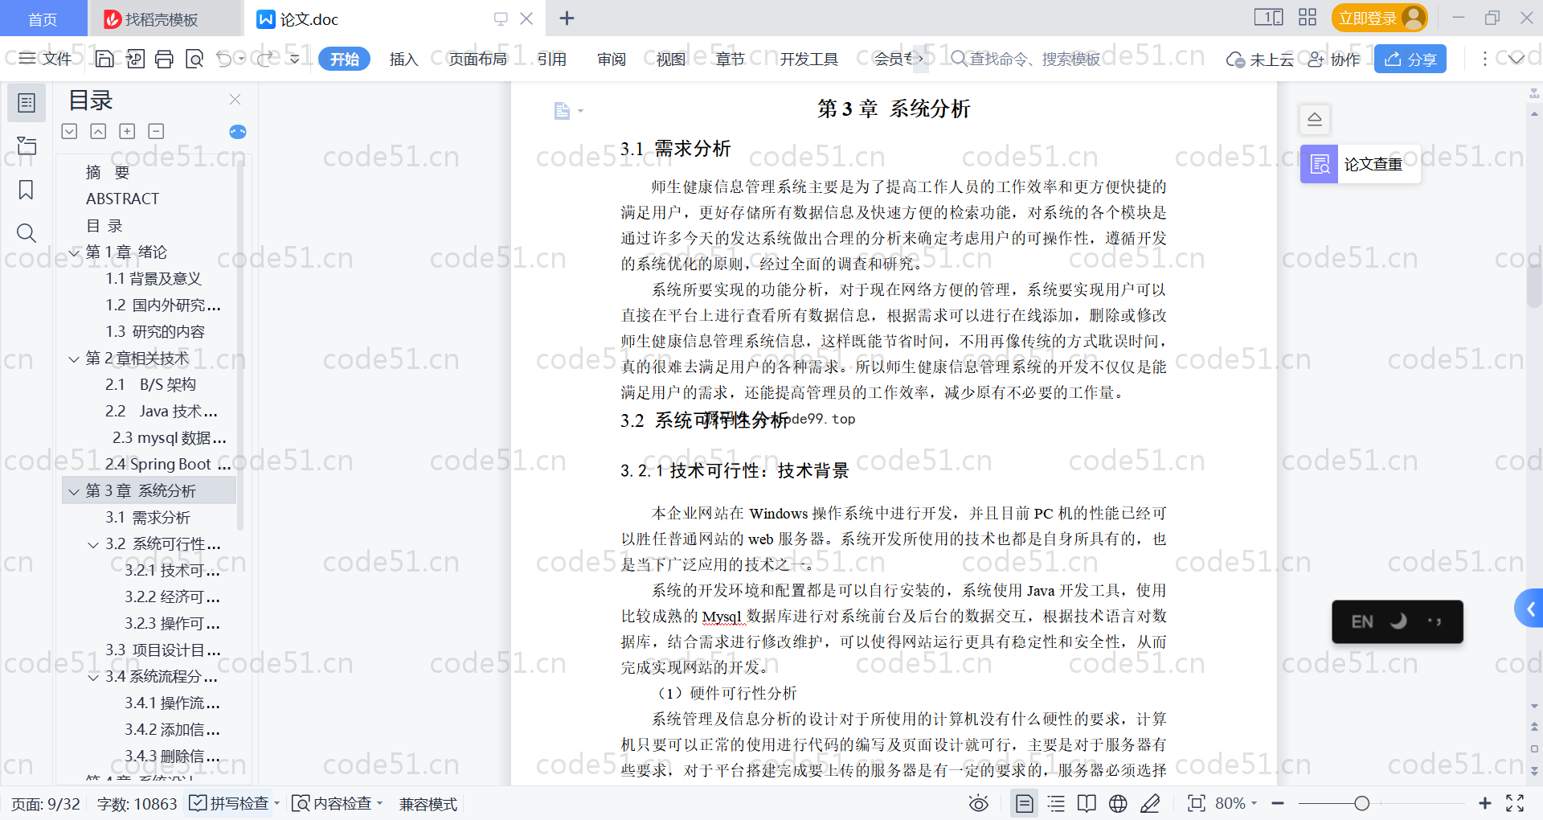Click the Redo arrow icon
The height and width of the screenshot is (820, 1543).
[266, 59]
